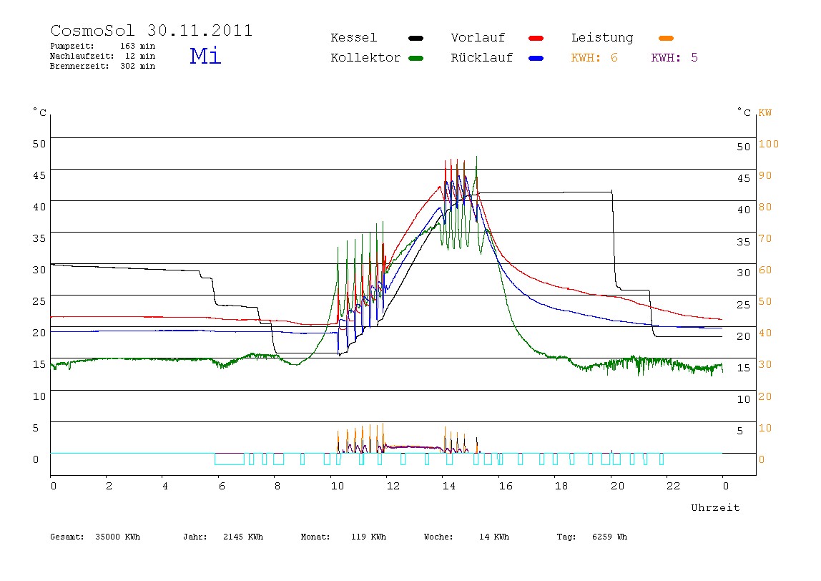Select the 'Kessel' legend label
821x581 pixels.
pyautogui.click(x=353, y=38)
